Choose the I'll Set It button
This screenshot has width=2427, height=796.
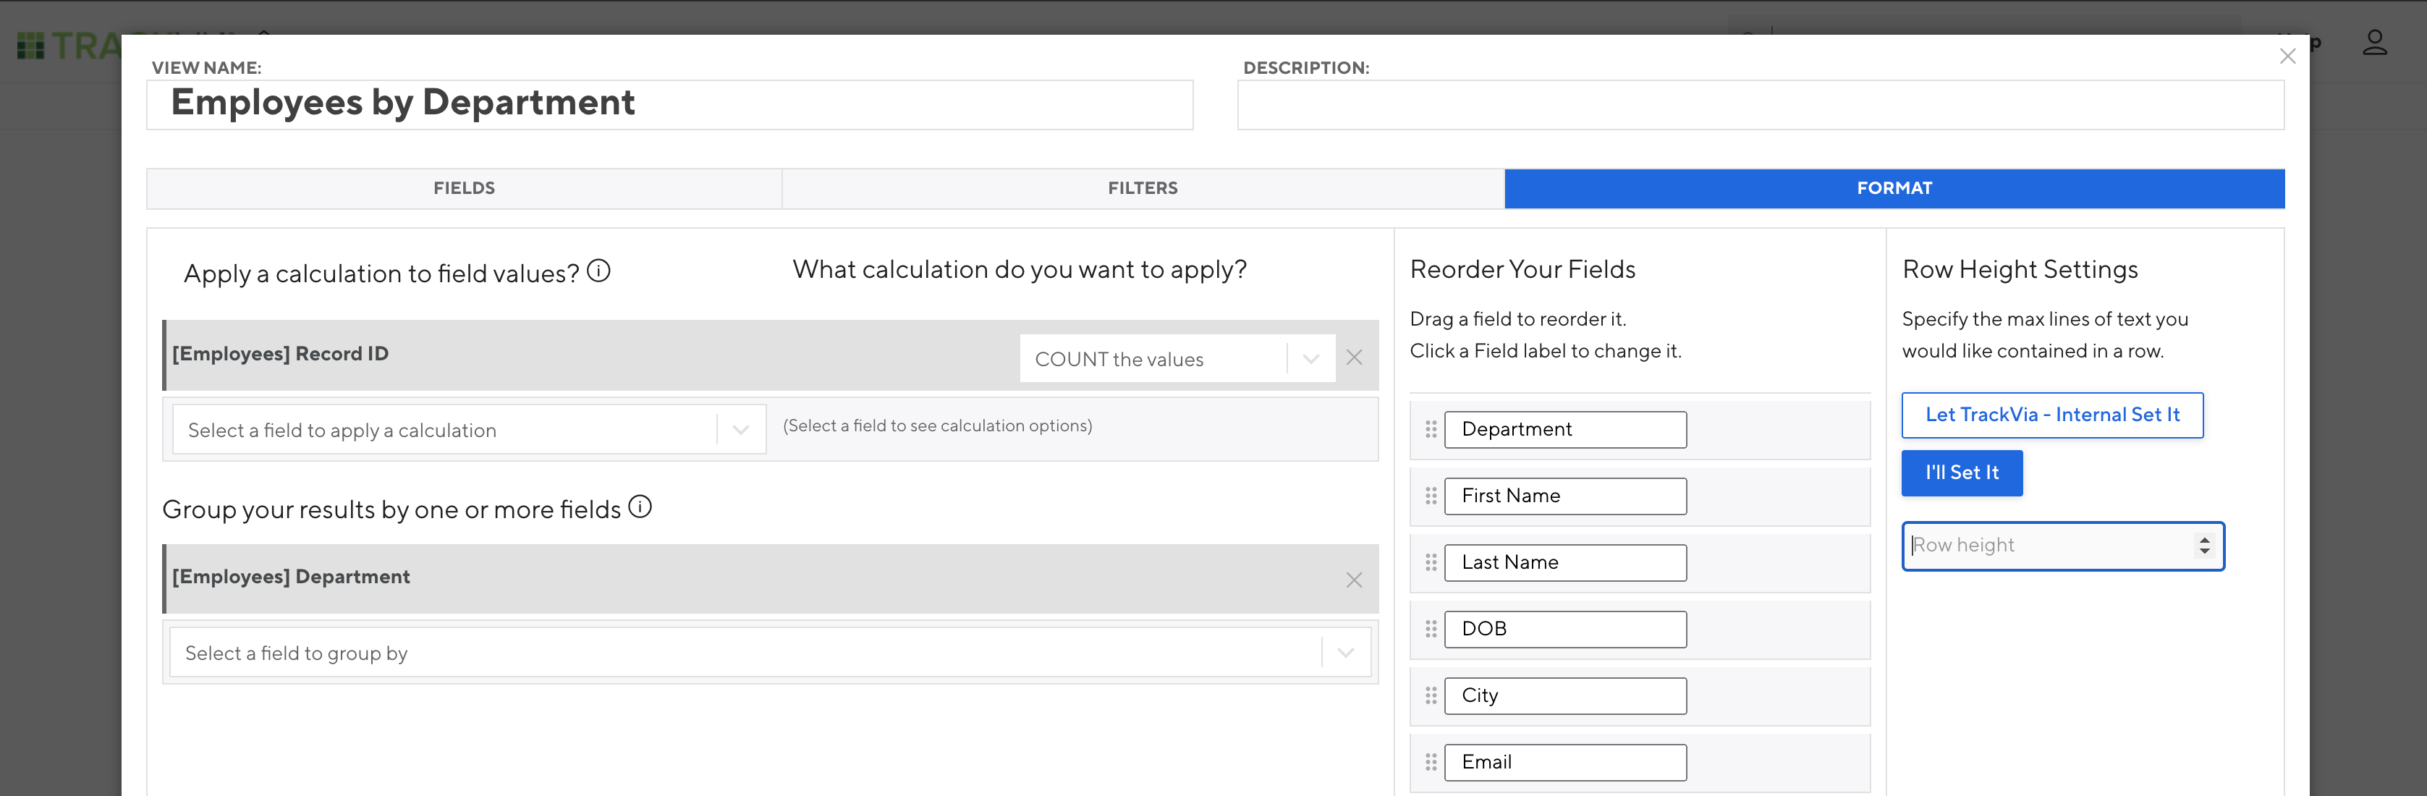1962,473
